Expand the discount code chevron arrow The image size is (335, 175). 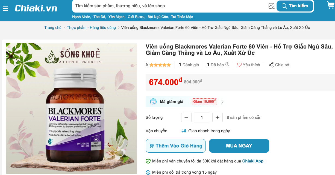[x=222, y=102]
